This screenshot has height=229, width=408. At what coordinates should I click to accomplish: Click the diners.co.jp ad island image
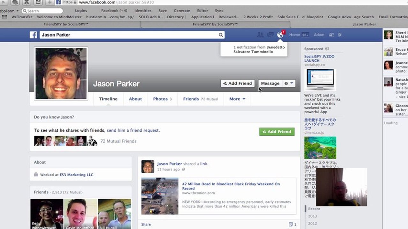pyautogui.click(x=320, y=148)
